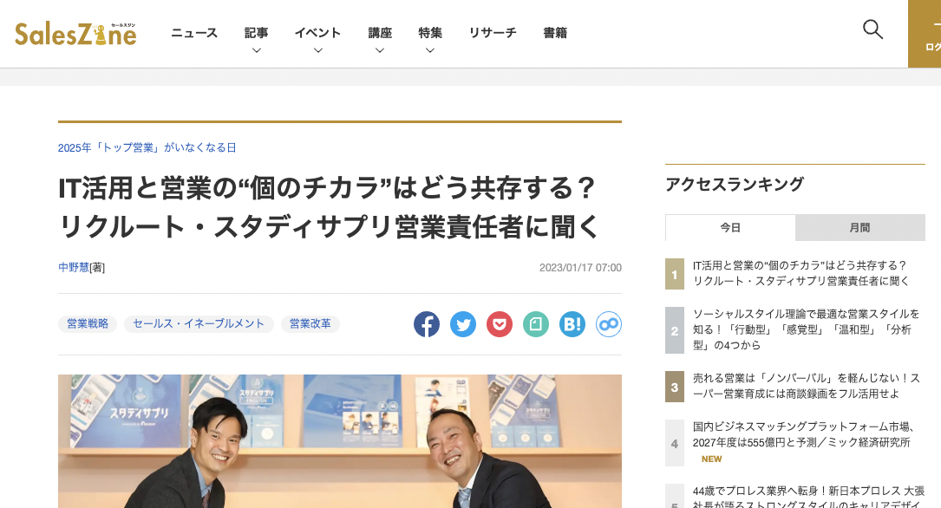The height and width of the screenshot is (508, 941).
Task: Bookmark with Hatena B! icon
Action: pyautogui.click(x=572, y=324)
